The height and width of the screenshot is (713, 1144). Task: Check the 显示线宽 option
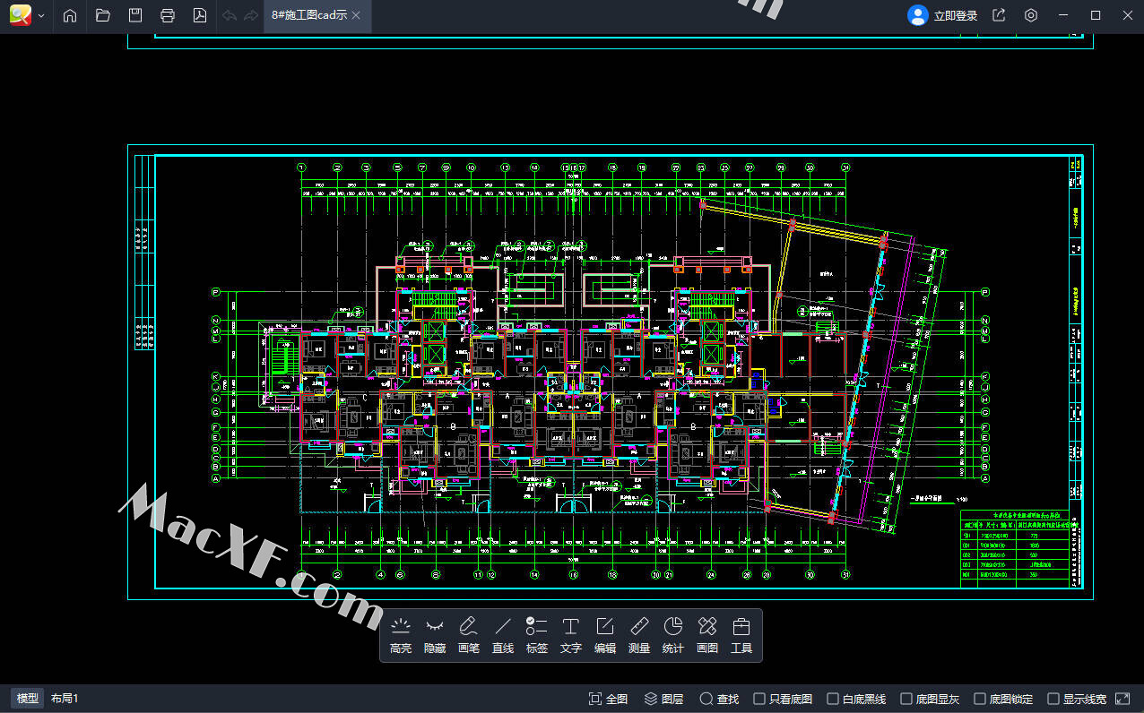point(1053,699)
